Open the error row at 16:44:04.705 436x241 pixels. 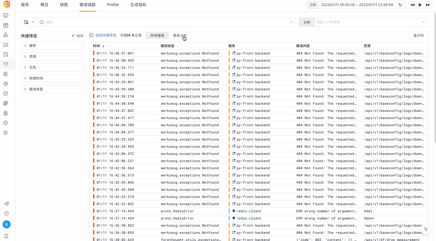point(259,125)
